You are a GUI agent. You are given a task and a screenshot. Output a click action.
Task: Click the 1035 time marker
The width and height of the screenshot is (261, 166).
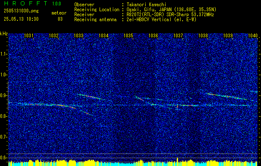coord(128,35)
